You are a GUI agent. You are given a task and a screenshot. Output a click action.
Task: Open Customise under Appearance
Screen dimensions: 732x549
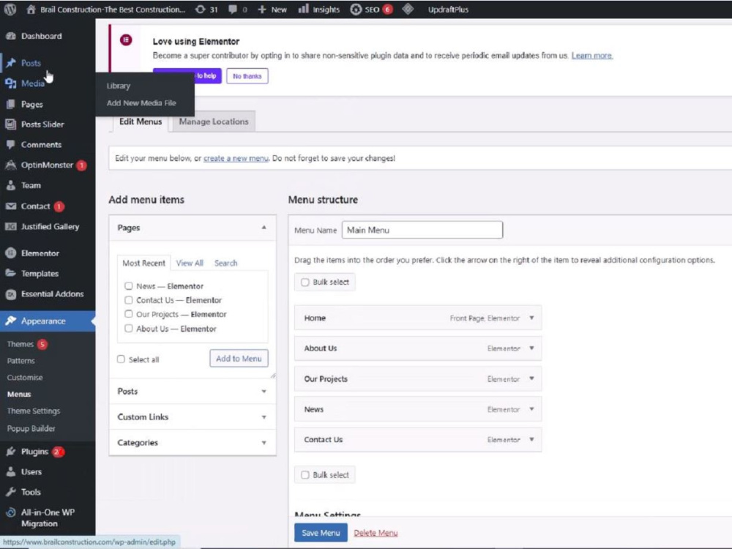[x=25, y=377]
